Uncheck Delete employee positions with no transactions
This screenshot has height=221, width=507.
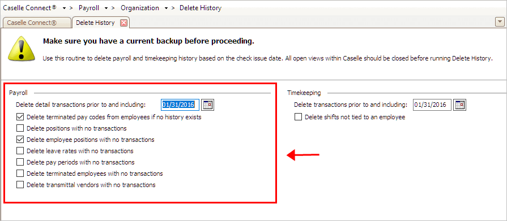20,140
